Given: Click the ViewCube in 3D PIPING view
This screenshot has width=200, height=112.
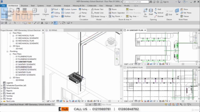Looking at the screenshot, I should pos(111,41).
